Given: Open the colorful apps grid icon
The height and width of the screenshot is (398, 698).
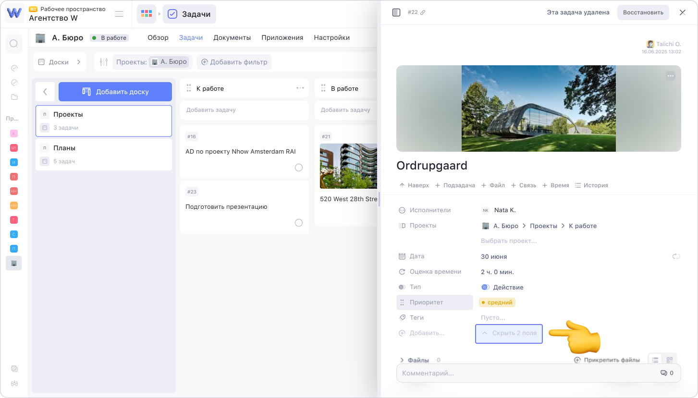Looking at the screenshot, I should click(147, 14).
